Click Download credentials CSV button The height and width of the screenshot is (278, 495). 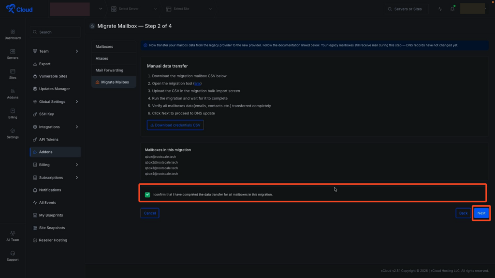tap(175, 125)
